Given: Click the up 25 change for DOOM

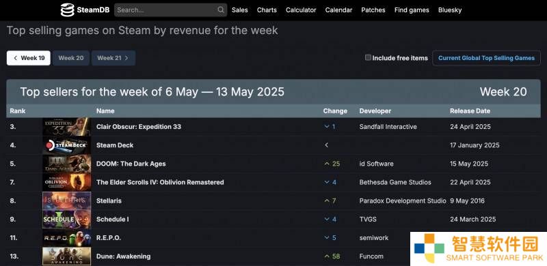Looking at the screenshot, I should [332, 164].
